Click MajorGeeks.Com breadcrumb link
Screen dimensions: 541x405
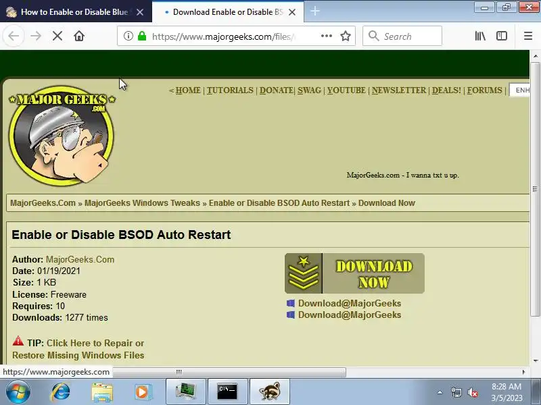[43, 203]
